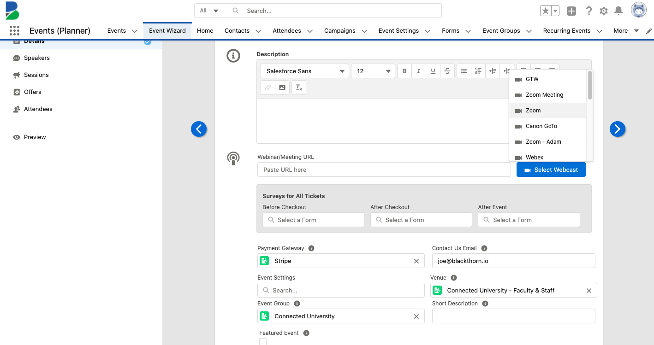Open the Recurring Events tab

567,31
